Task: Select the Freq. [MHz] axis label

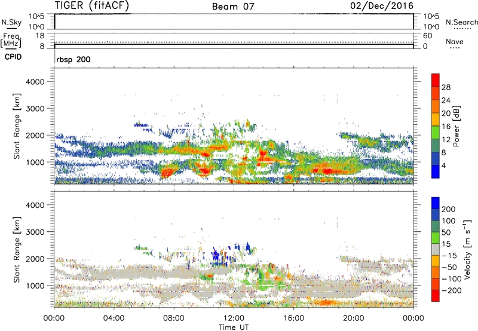Action: tap(11, 41)
